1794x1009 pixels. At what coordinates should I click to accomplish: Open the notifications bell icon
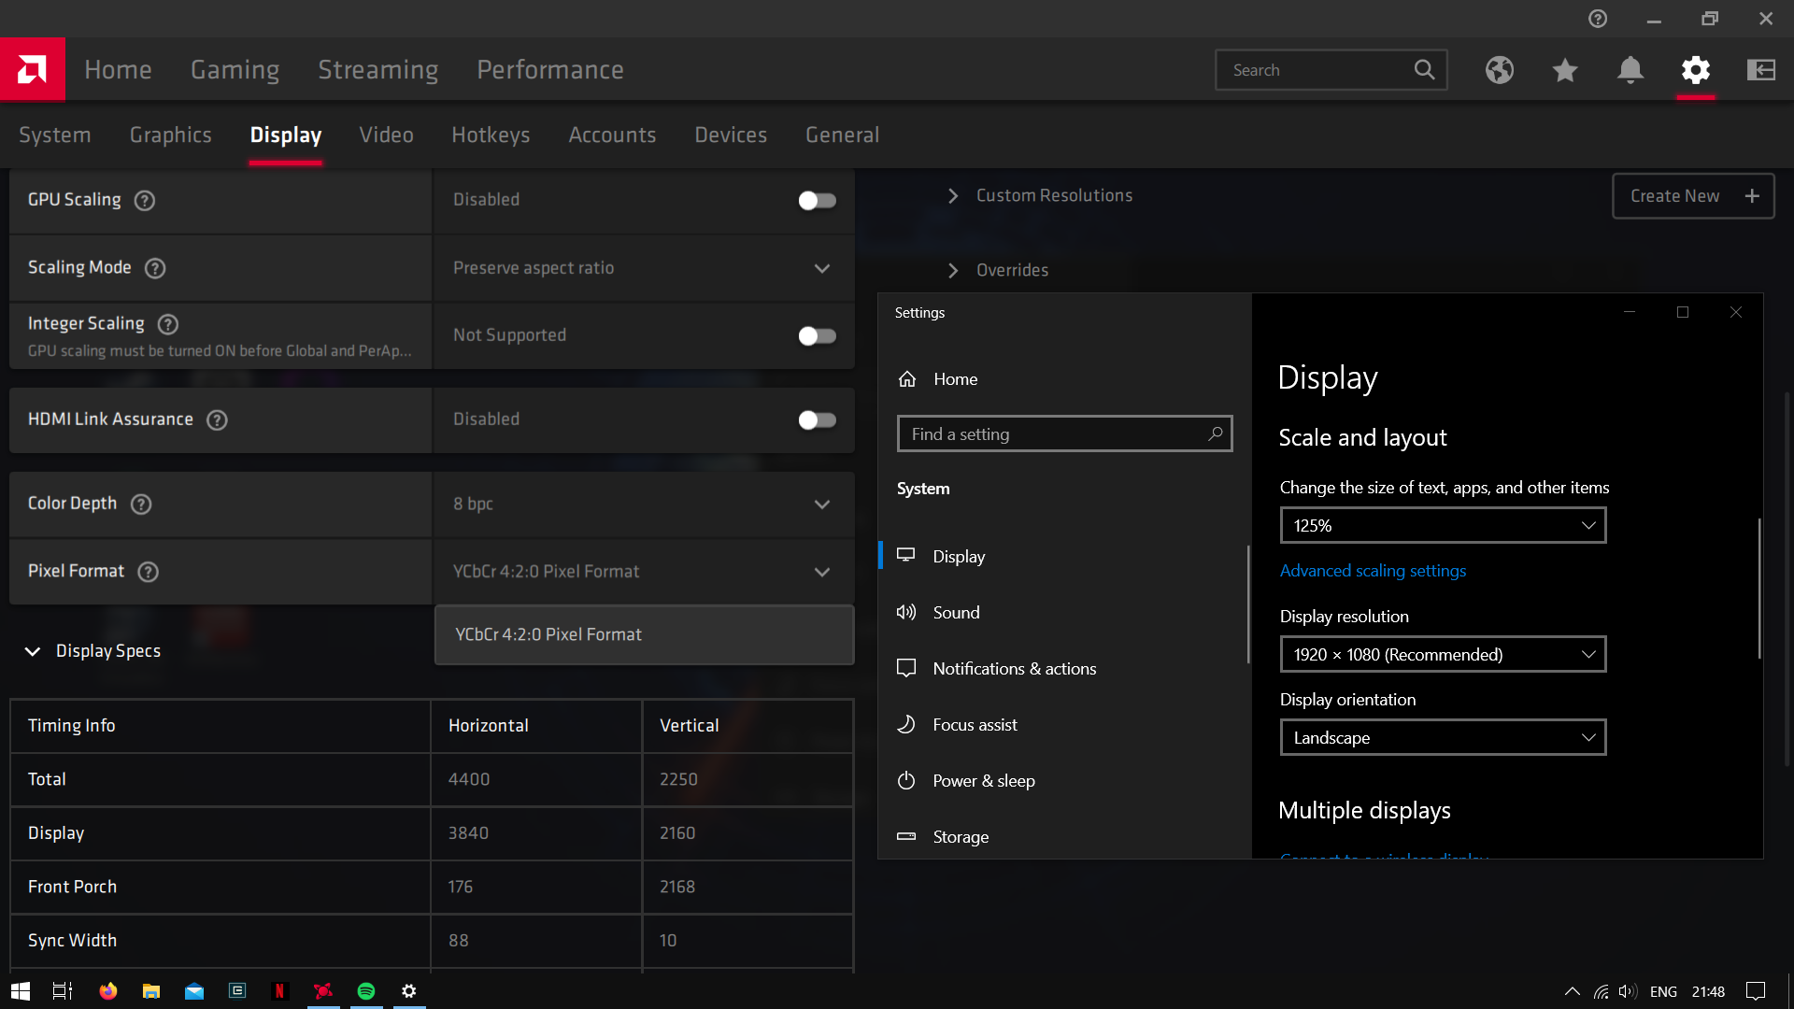pos(1630,70)
